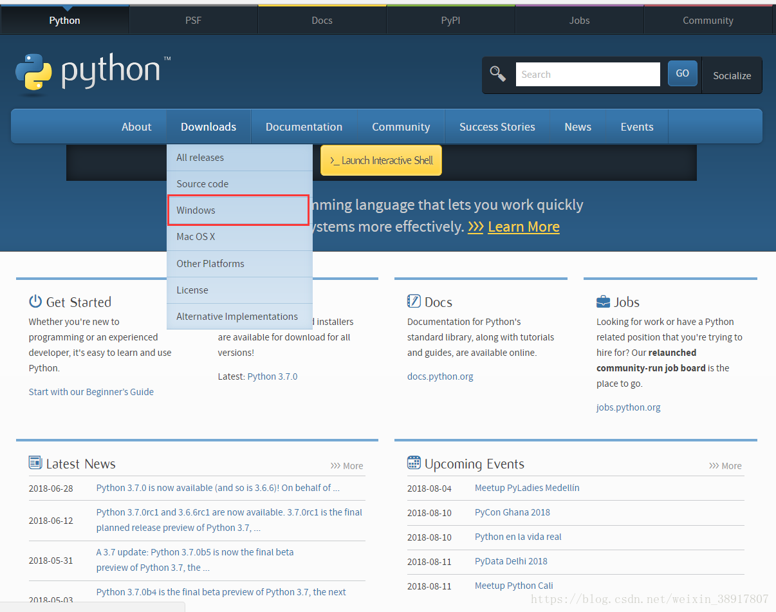Switch to the Jobs top tab
776x612 pixels.
tap(579, 20)
